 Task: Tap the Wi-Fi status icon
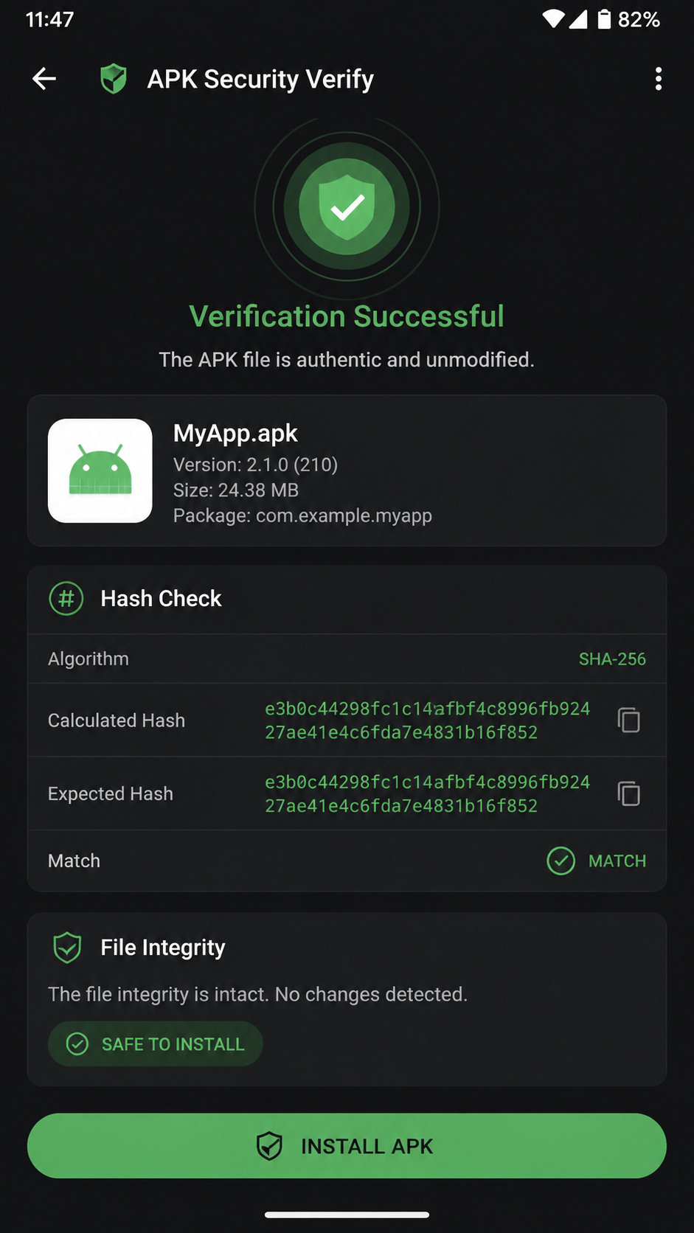point(553,19)
